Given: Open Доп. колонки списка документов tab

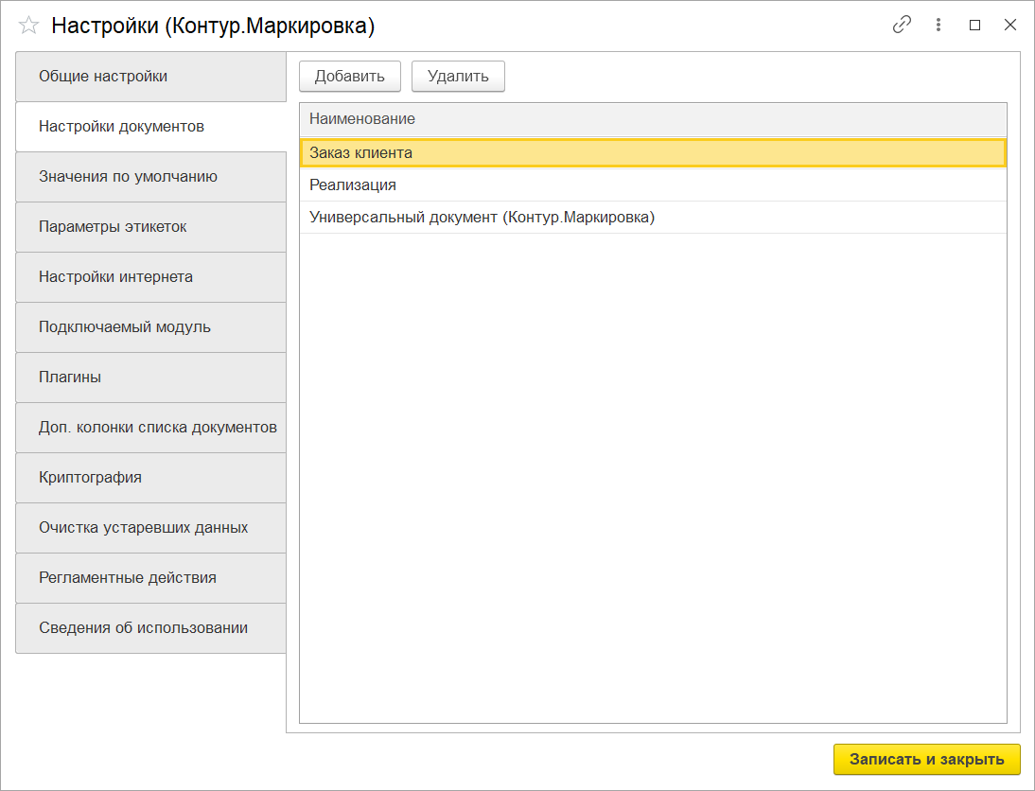Looking at the screenshot, I should (x=150, y=428).
